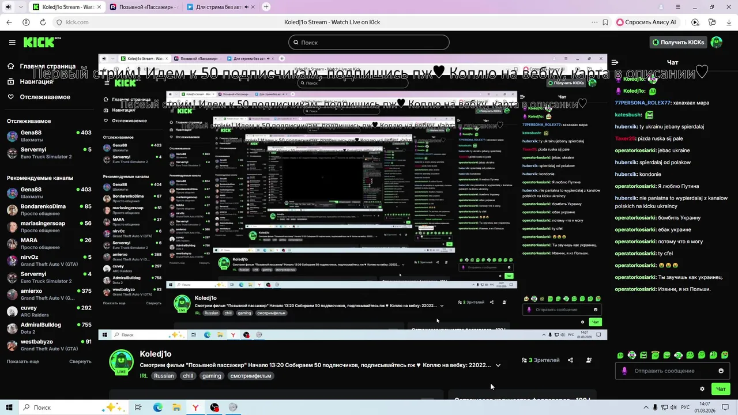
Task: Open recommended channel nirvOz
Action: pyautogui.click(x=49, y=261)
